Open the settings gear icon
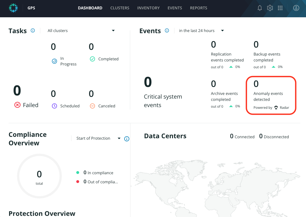This screenshot has width=306, height=217. coord(270,8)
